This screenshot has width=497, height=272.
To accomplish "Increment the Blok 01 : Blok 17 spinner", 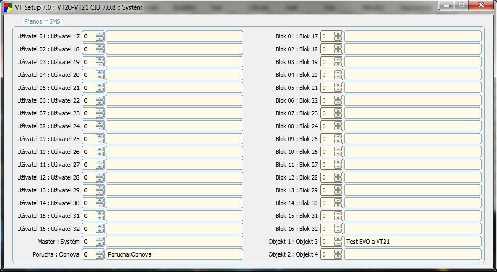I will tap(338, 34).
